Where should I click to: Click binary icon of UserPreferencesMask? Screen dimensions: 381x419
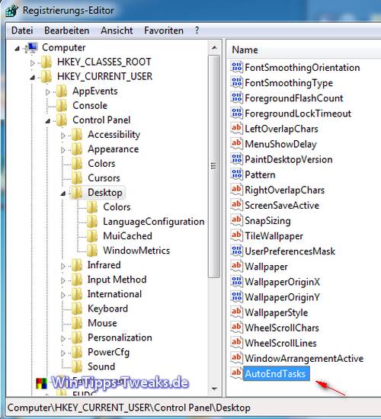237,251
